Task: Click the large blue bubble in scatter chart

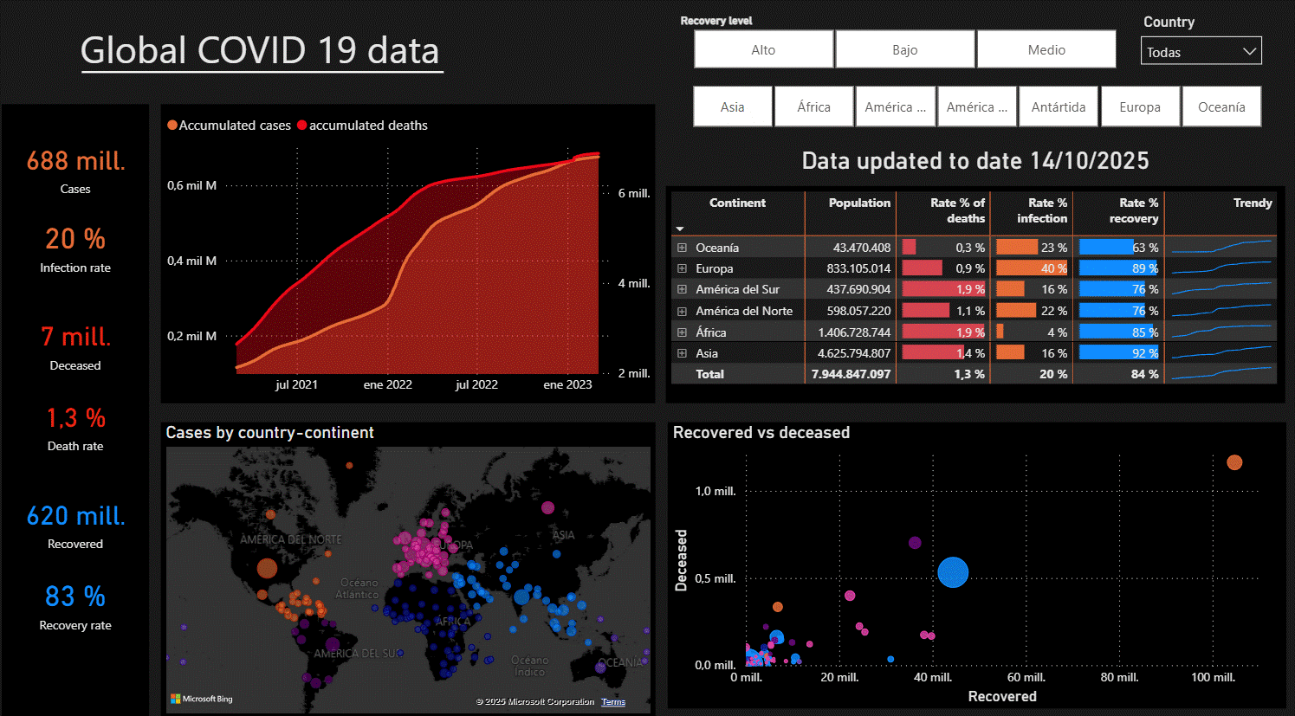Action: click(x=953, y=572)
